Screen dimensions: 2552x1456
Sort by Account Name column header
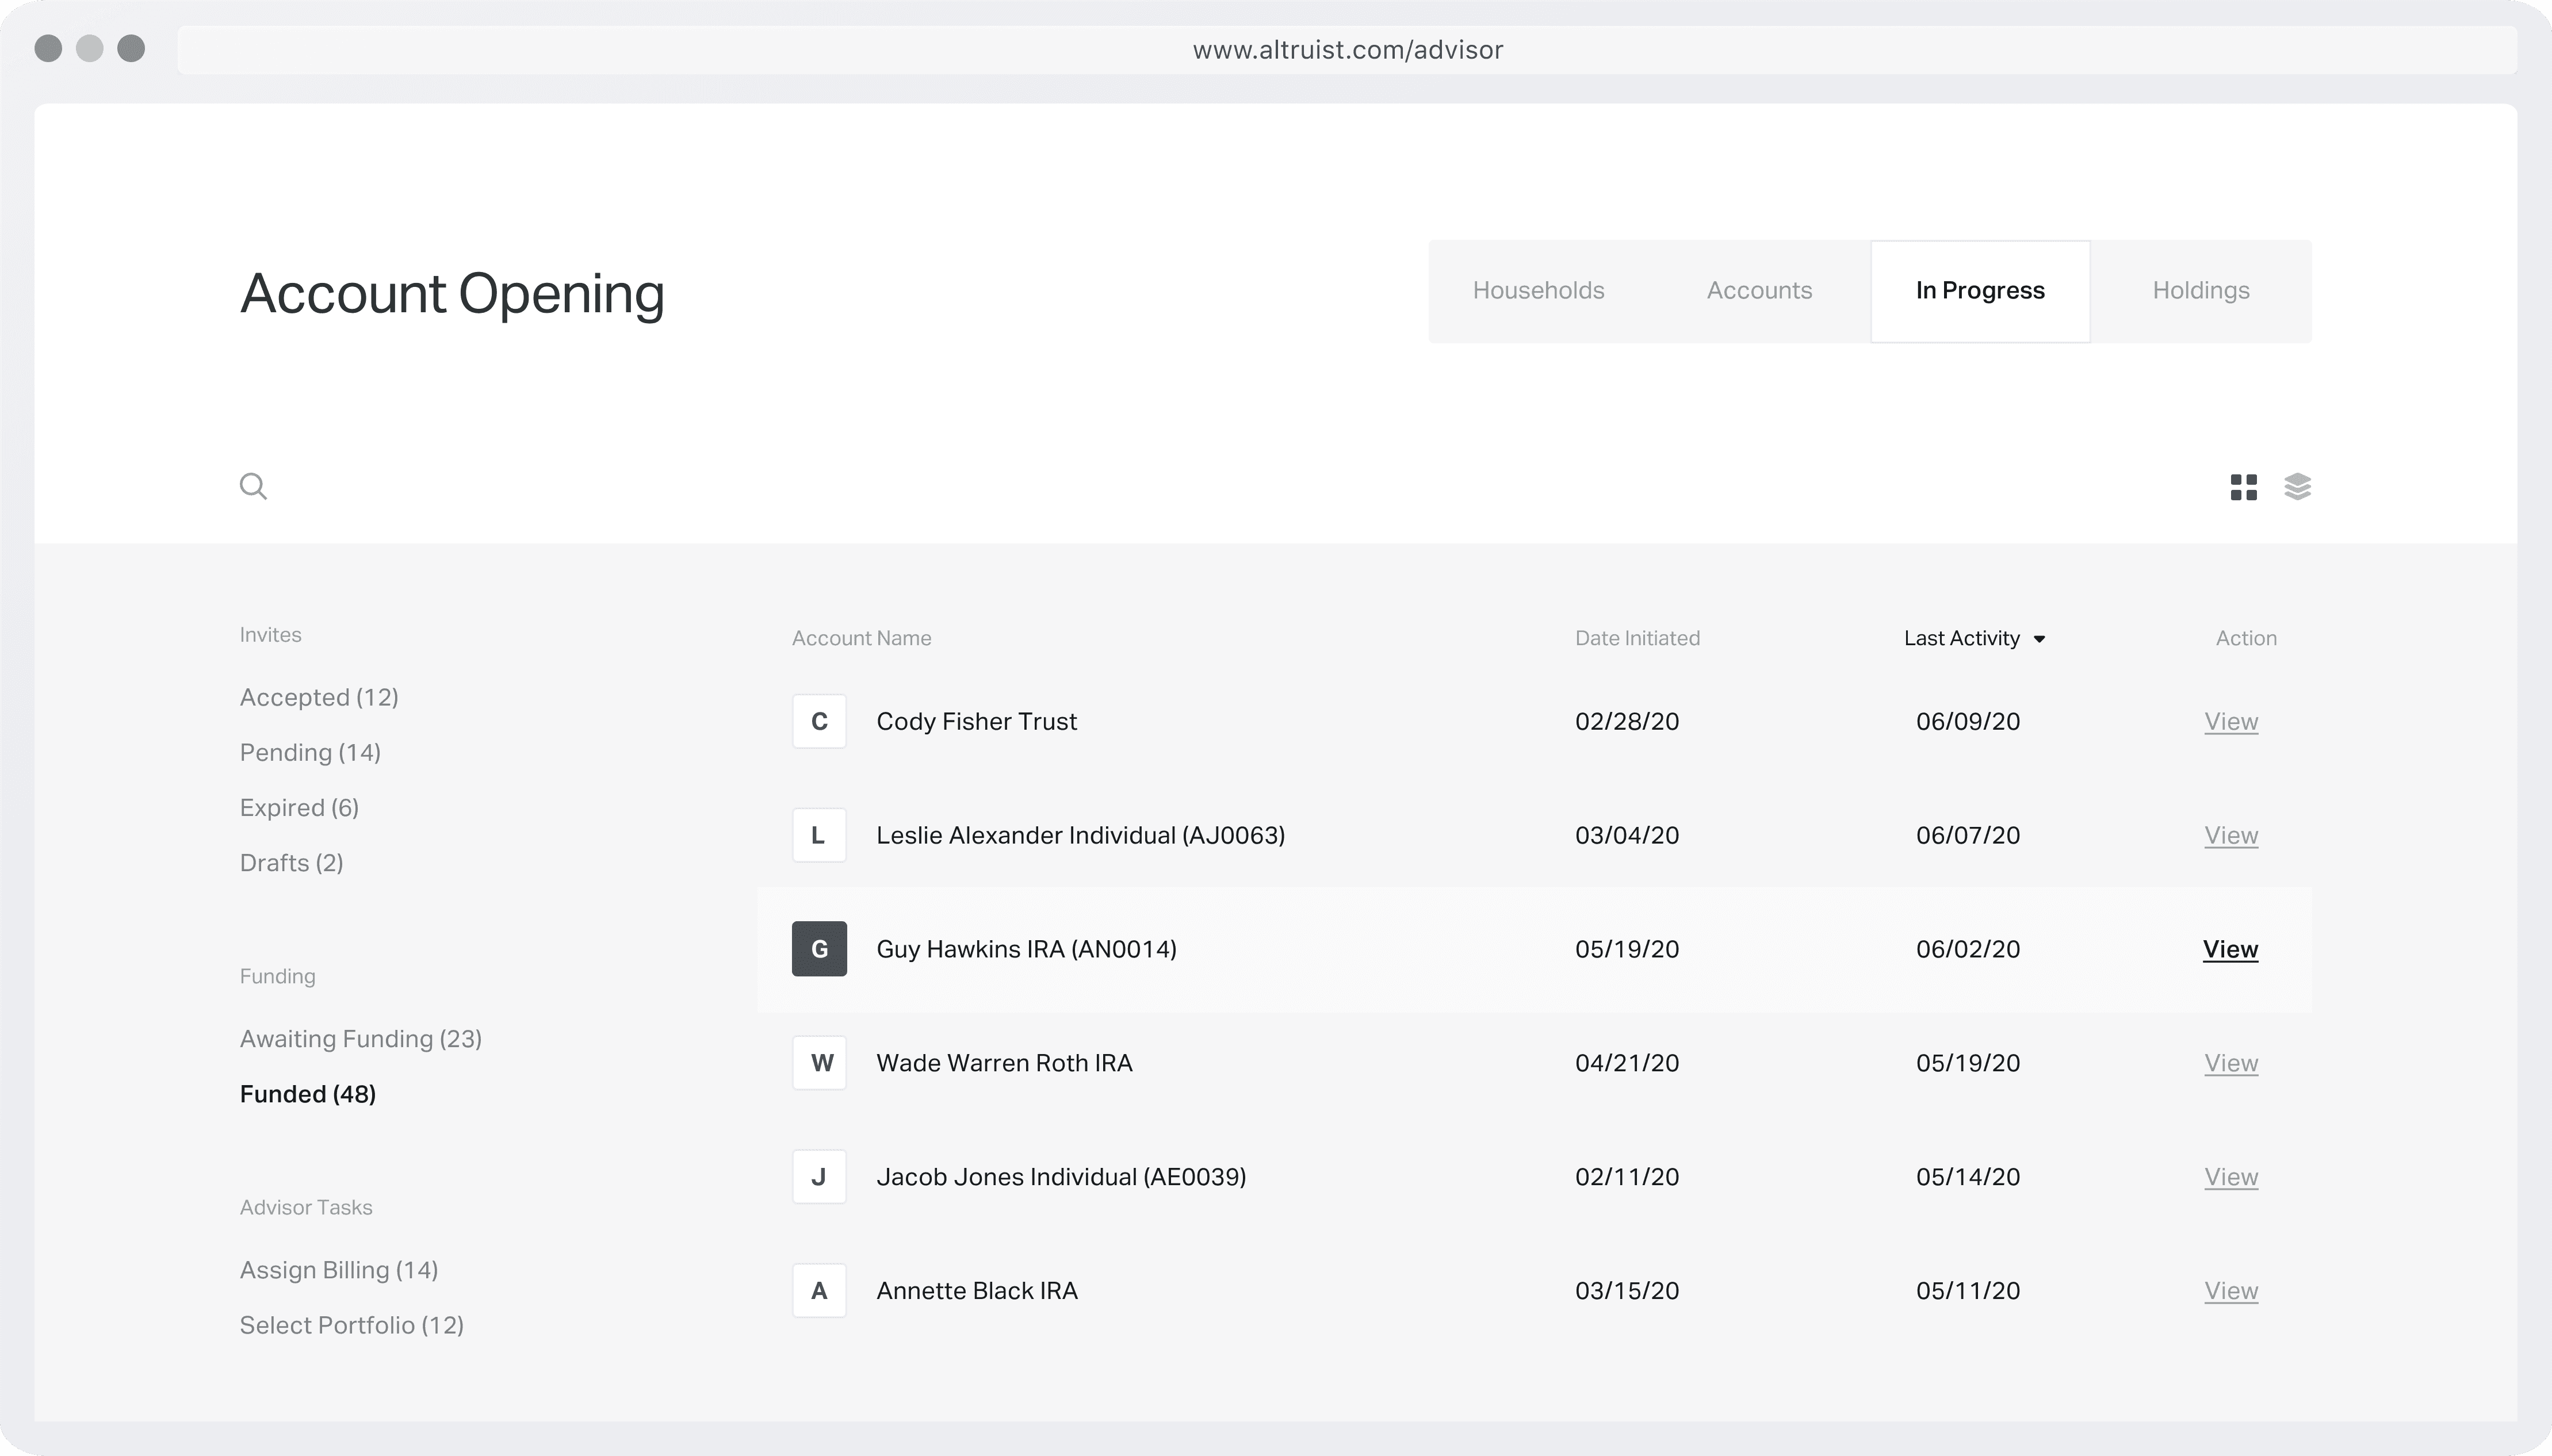tap(861, 638)
